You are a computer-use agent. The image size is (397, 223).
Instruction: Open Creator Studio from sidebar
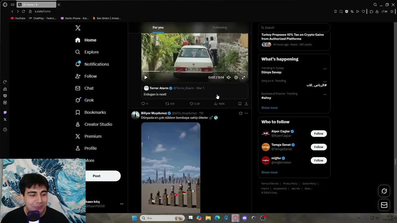[94, 124]
